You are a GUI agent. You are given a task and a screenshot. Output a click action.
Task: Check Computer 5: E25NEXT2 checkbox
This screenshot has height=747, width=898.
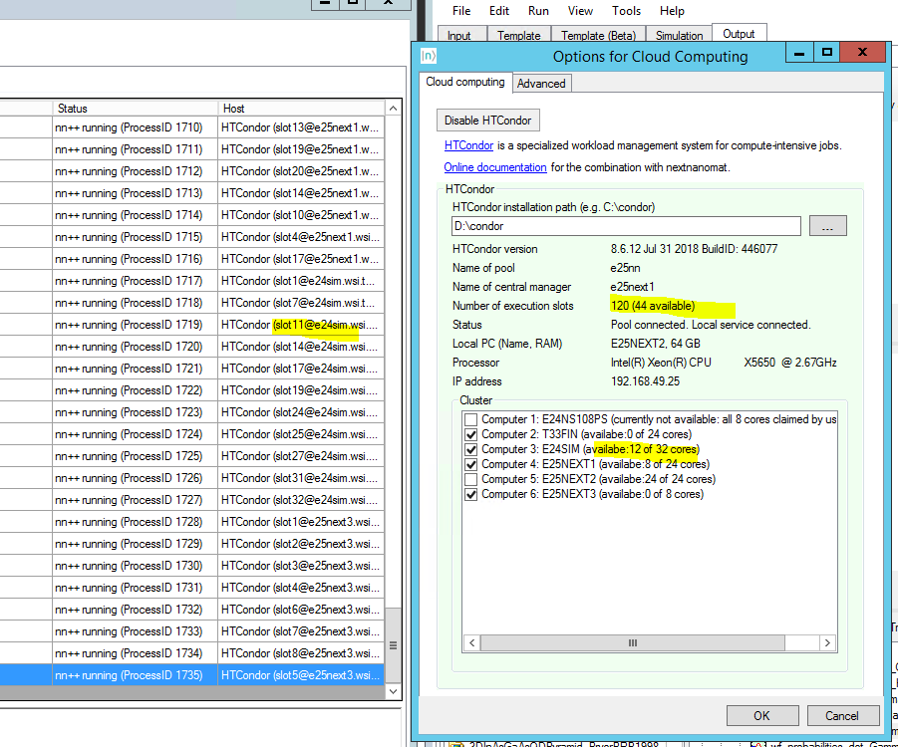470,479
